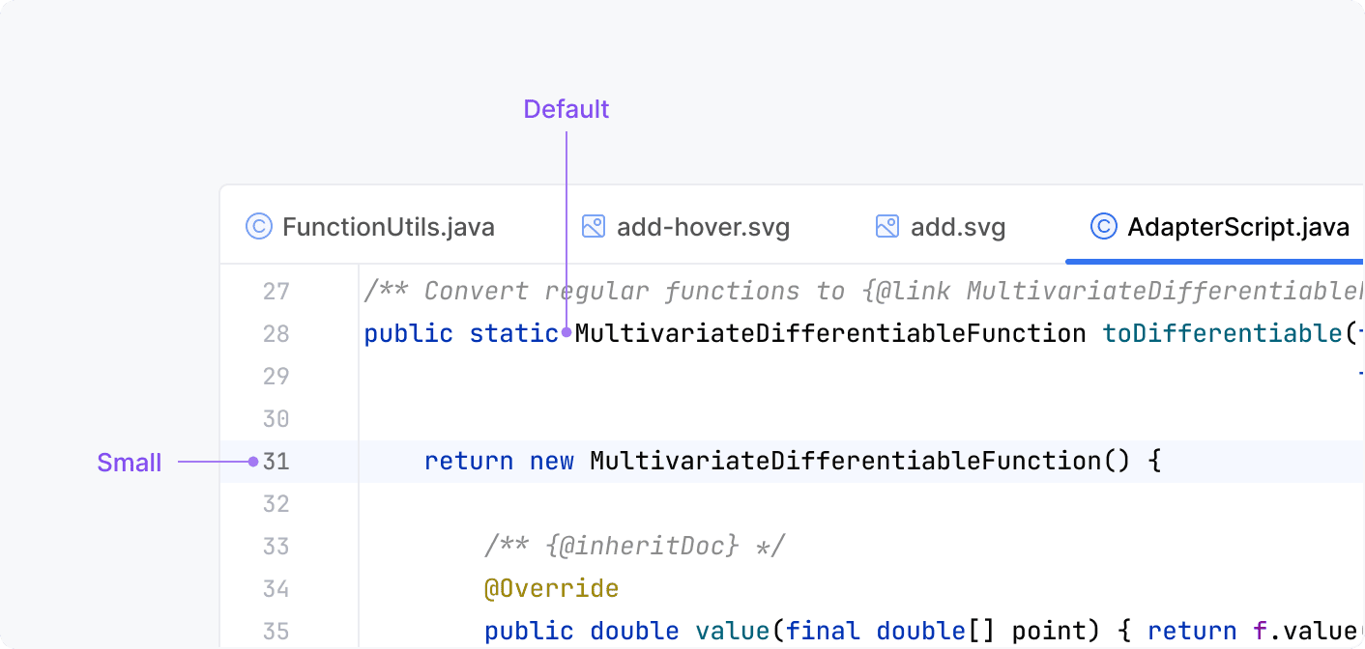
Task: Click the purple Default annotation label
Action: 566,109
